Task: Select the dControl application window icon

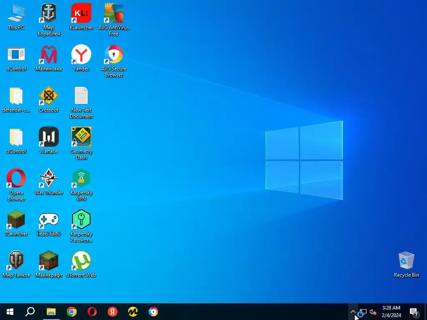Action: pyautogui.click(x=16, y=58)
